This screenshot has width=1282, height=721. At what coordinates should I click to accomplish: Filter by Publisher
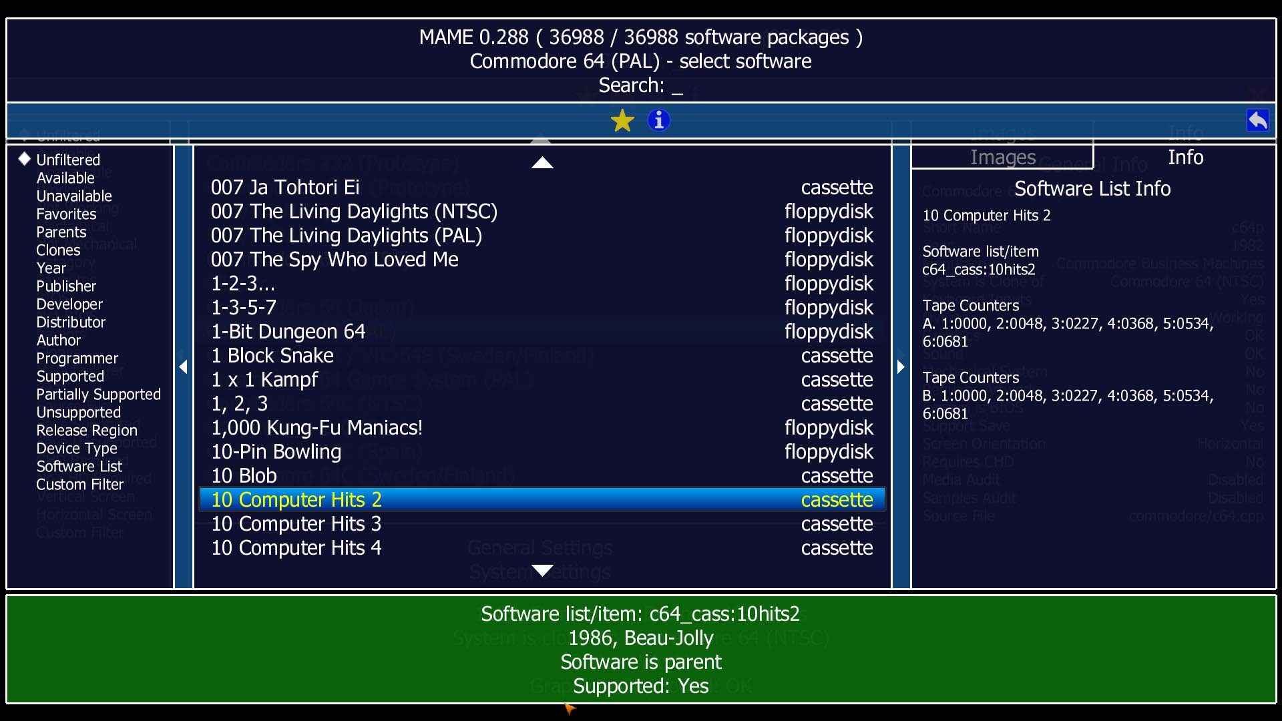click(66, 286)
